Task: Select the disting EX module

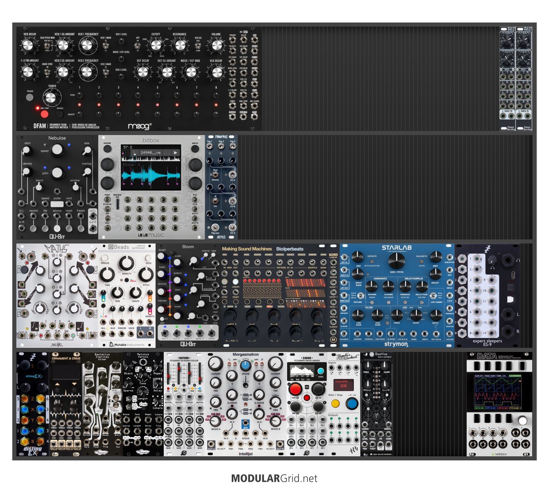Action: [x=33, y=404]
